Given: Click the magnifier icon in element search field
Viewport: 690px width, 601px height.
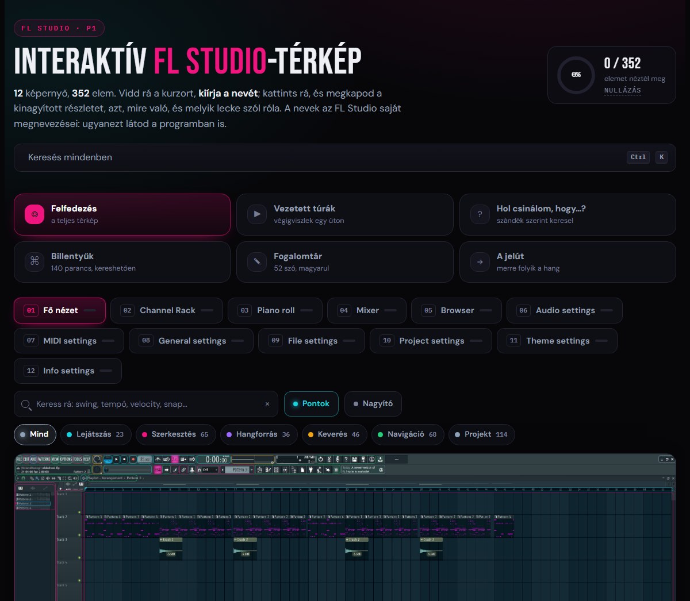Looking at the screenshot, I should (26, 404).
